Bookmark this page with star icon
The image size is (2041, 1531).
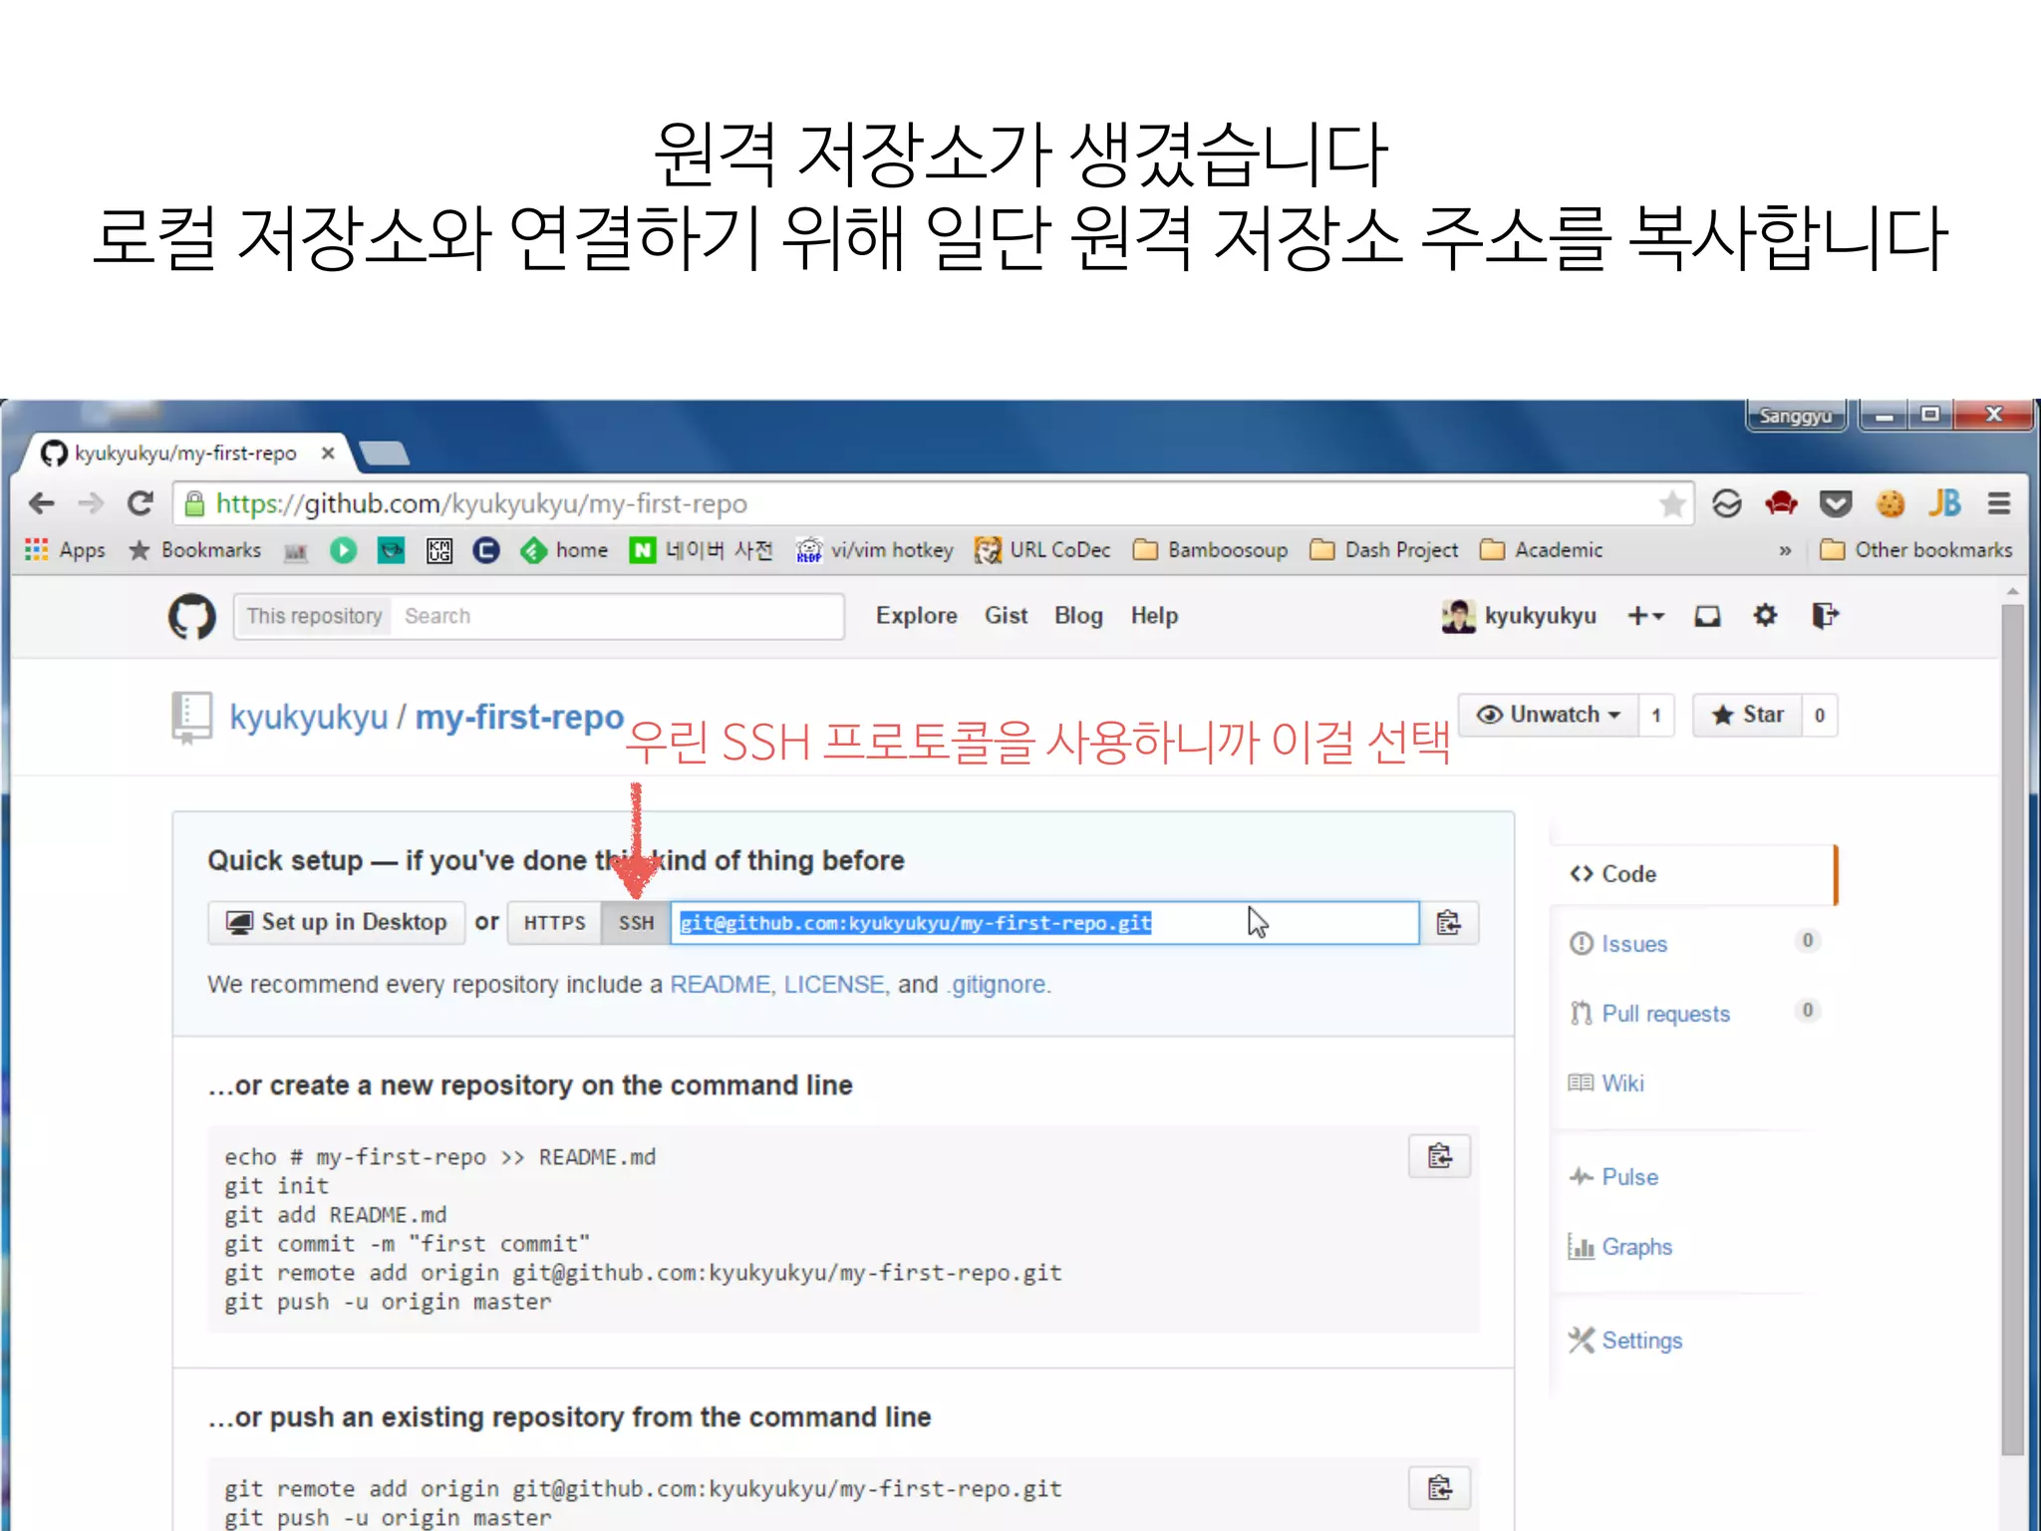pos(1672,503)
